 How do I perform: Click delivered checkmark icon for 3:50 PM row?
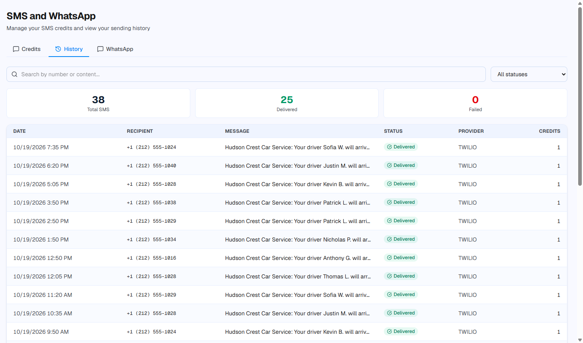[x=389, y=202]
